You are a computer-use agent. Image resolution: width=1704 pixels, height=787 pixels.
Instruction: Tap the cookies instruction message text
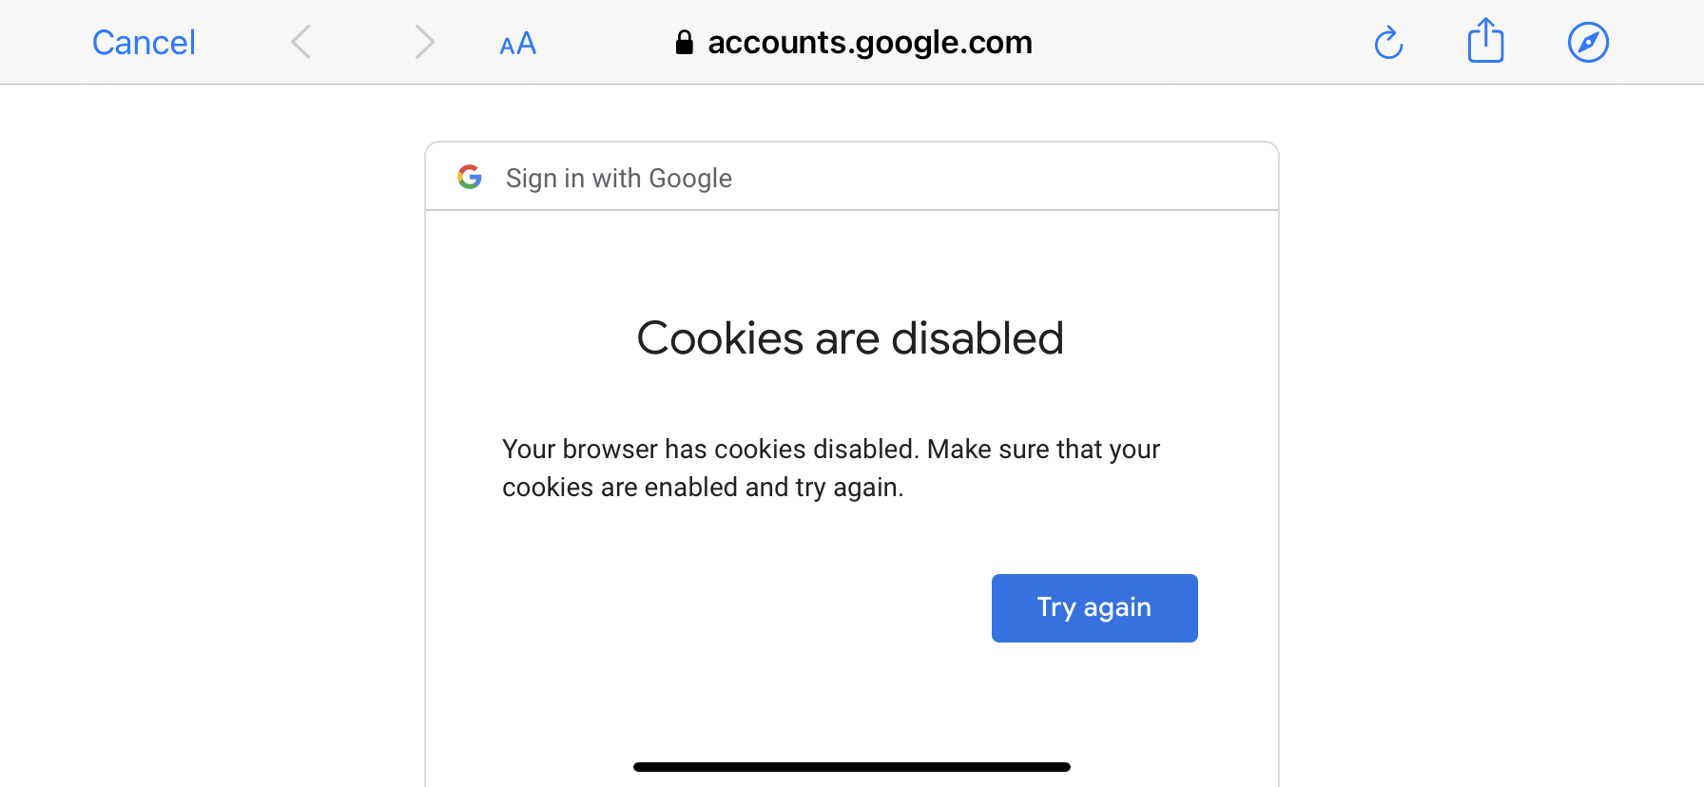pos(831,468)
